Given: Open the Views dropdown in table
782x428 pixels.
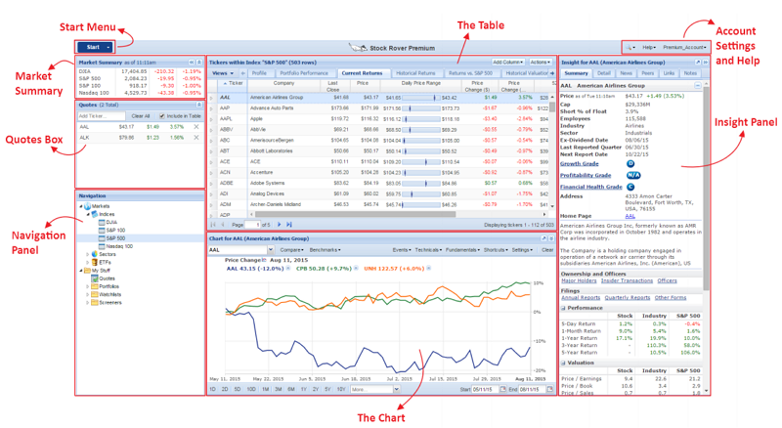Looking at the screenshot, I should (223, 73).
